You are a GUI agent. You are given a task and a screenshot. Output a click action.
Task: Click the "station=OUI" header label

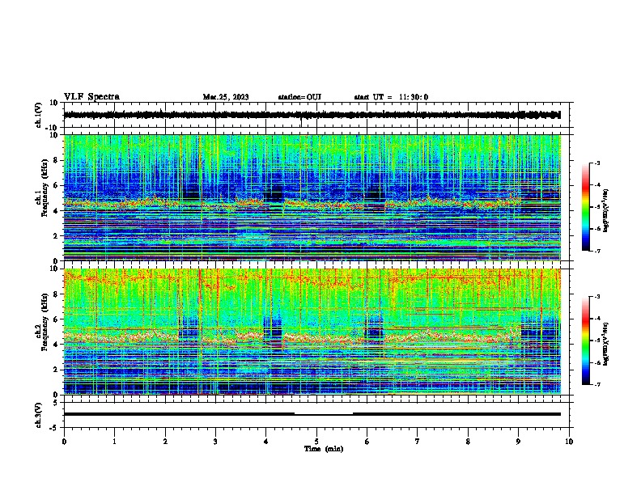pos(299,97)
